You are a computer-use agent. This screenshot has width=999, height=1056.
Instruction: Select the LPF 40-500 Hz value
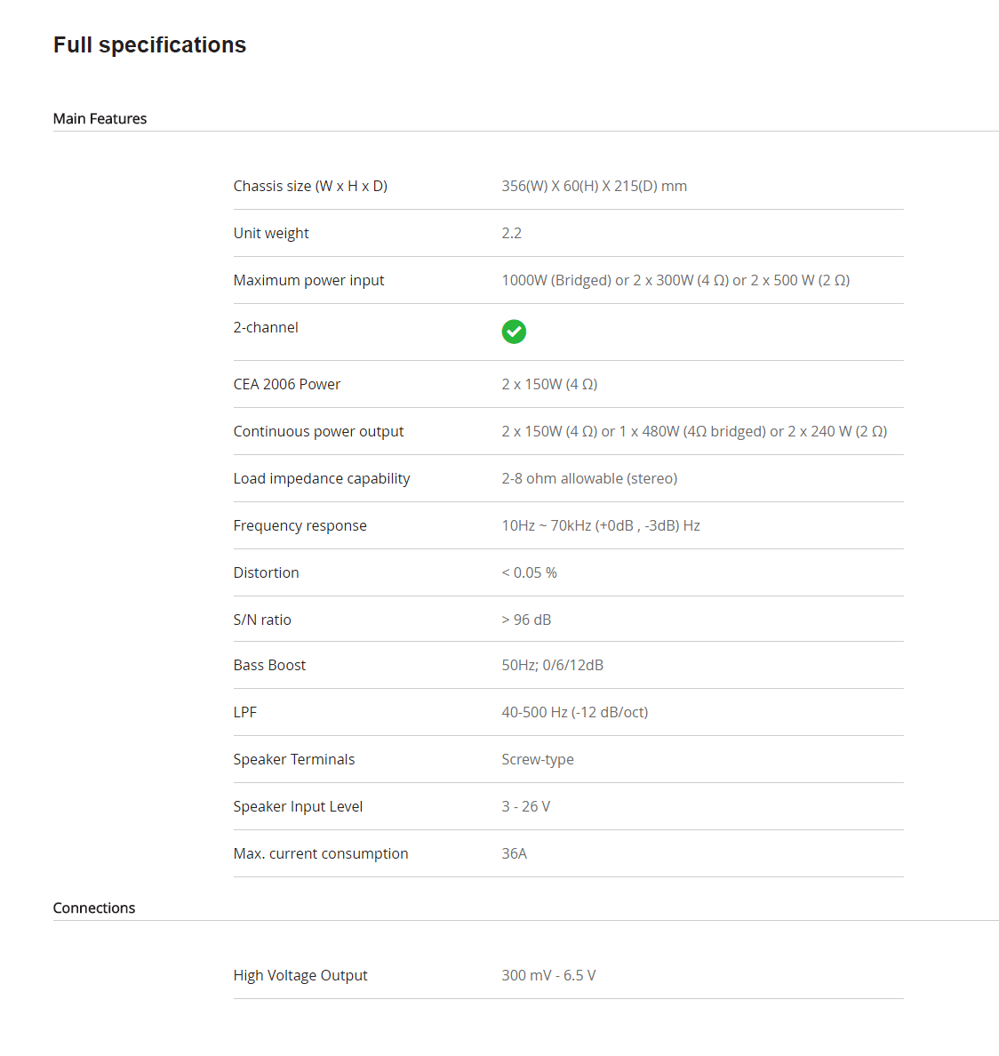tap(575, 712)
